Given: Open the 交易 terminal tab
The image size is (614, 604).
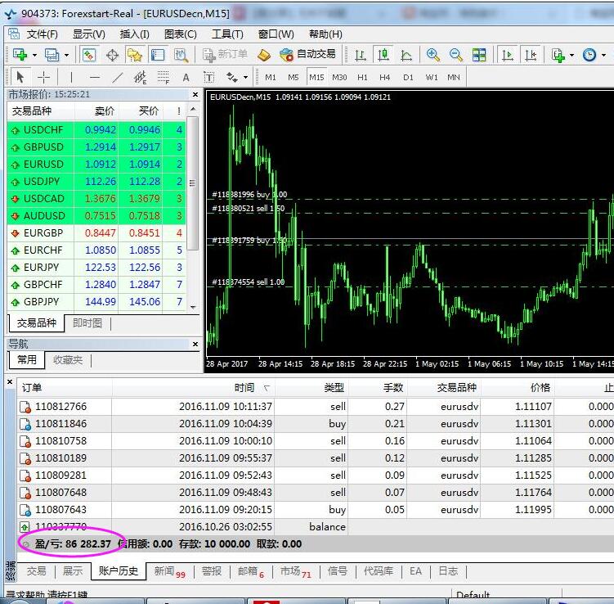Looking at the screenshot, I should click(x=36, y=571).
